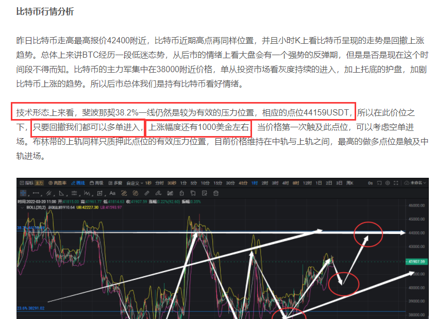Expand the parallel channel tool submenu arrow

54,195
